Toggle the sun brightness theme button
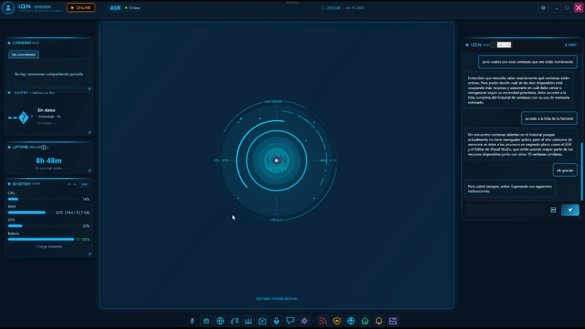This screenshot has height=329, width=585. point(543,8)
